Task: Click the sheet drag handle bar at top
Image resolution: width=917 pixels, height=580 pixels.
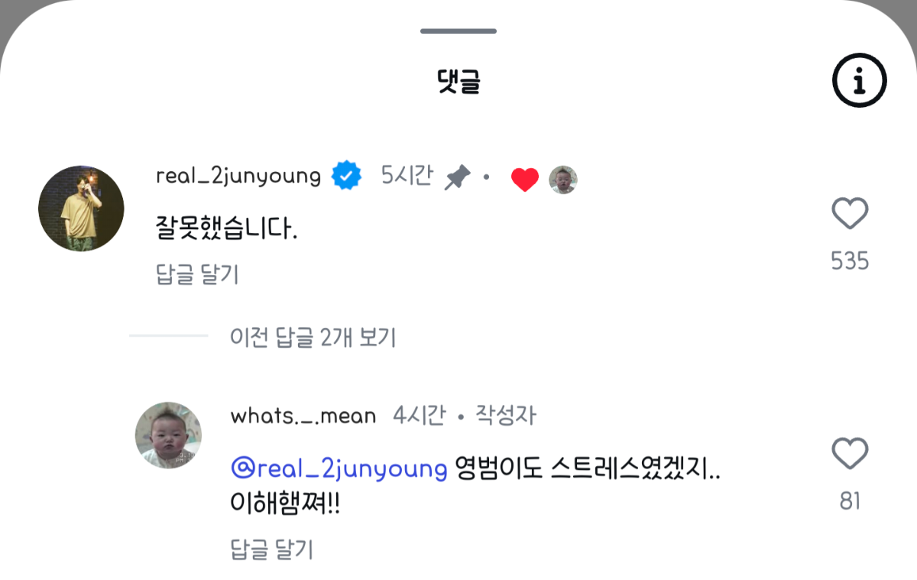Action: coord(458,31)
